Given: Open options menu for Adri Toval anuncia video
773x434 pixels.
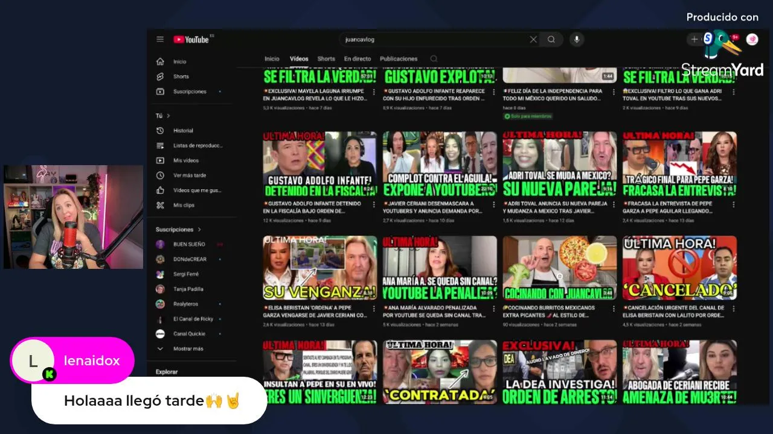Looking at the screenshot, I should 615,204.
